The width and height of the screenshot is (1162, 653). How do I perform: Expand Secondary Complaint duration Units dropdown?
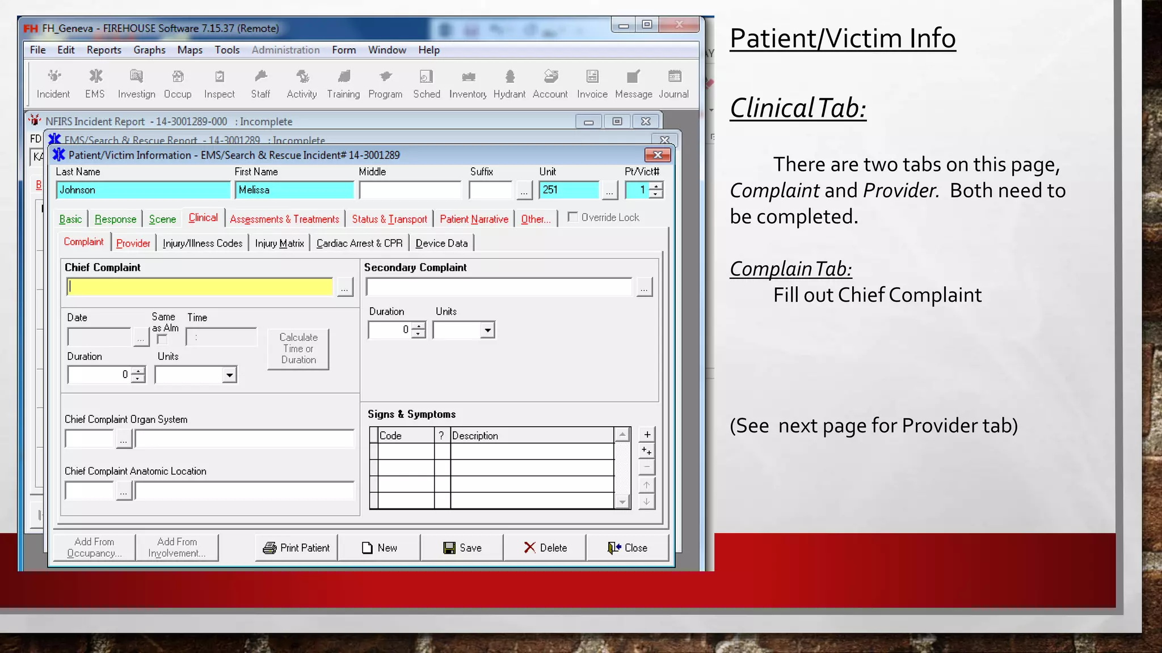click(x=487, y=330)
